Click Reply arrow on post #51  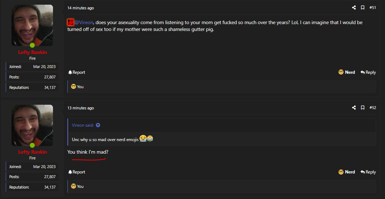[368, 72]
